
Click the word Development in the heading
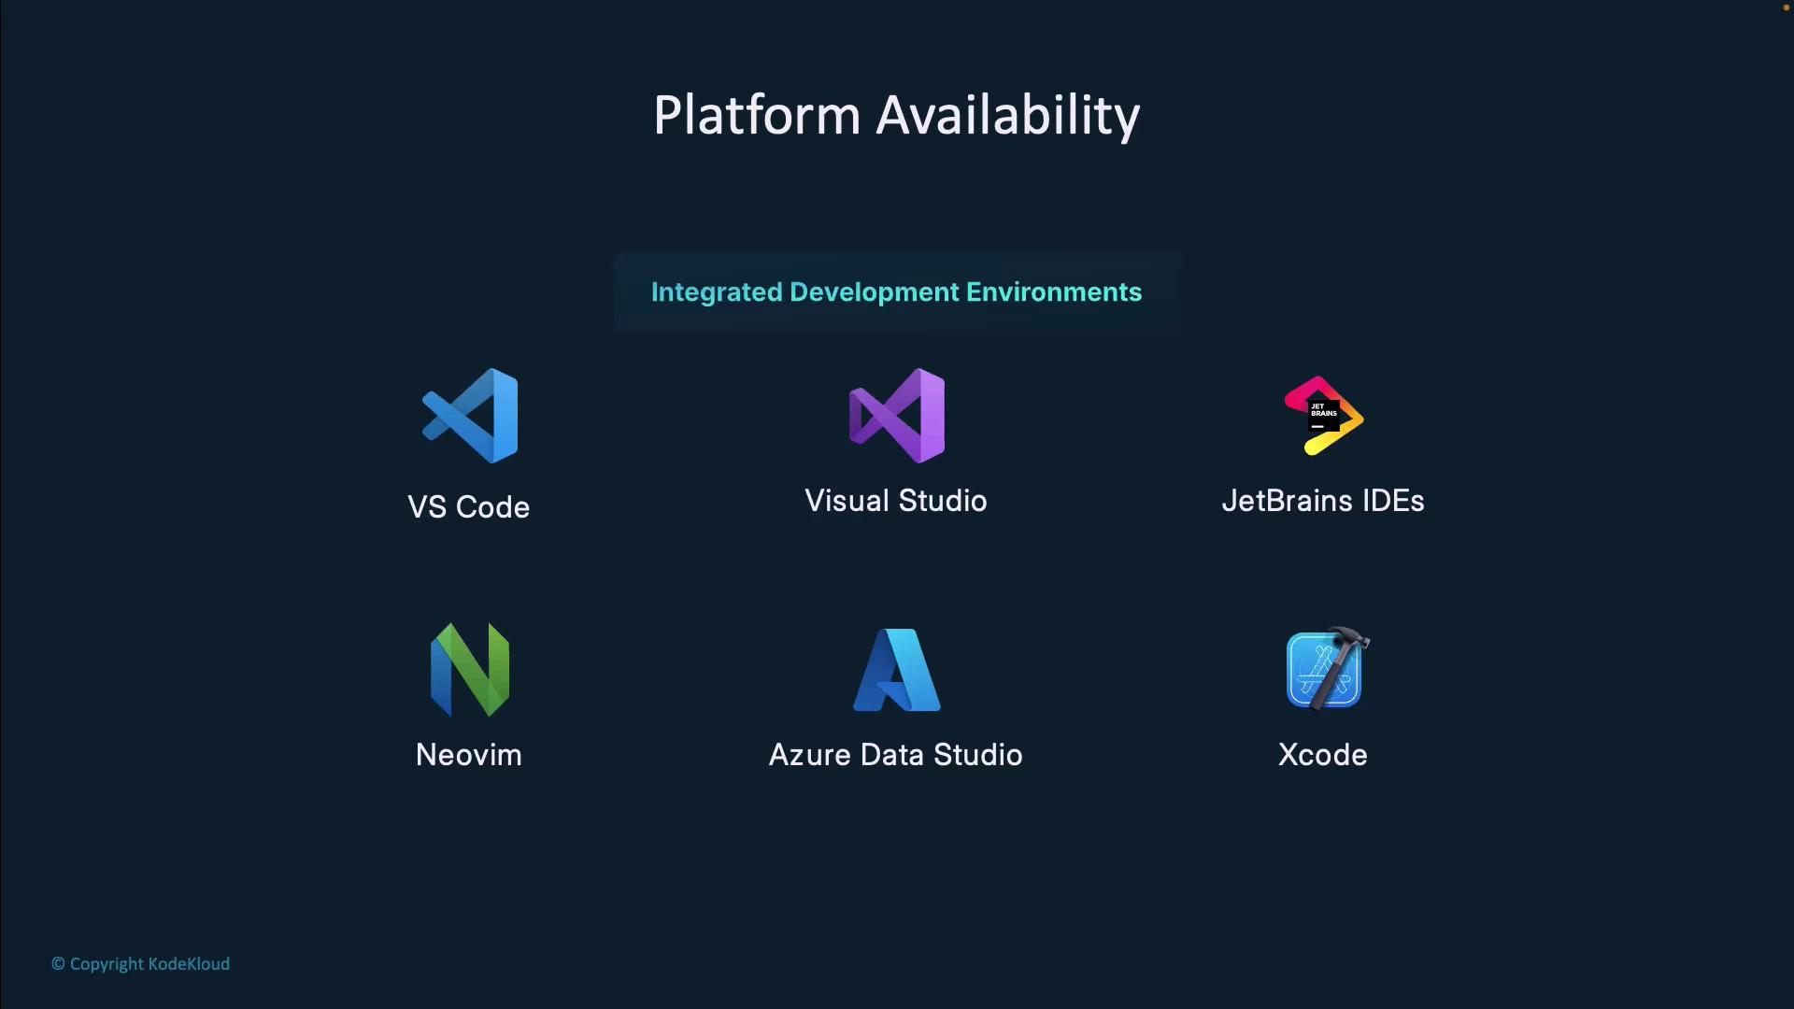tap(875, 292)
